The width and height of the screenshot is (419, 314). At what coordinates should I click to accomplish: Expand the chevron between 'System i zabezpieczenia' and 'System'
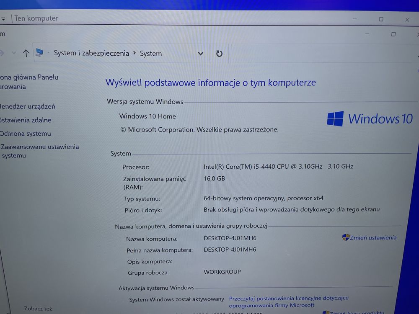(x=134, y=53)
